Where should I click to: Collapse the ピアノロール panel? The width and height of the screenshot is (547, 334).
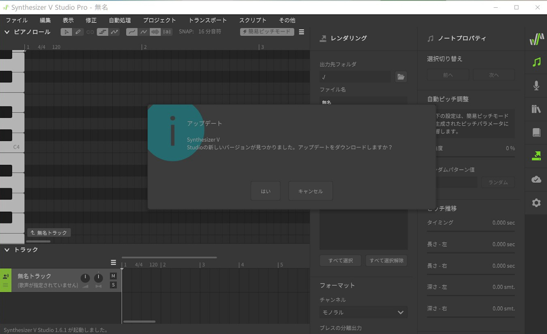tap(7, 32)
